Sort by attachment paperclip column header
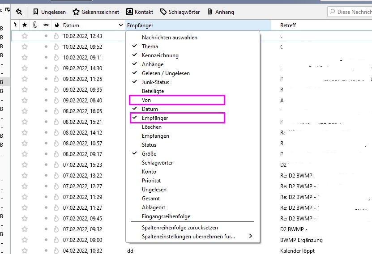The image size is (372, 254). click(35, 25)
